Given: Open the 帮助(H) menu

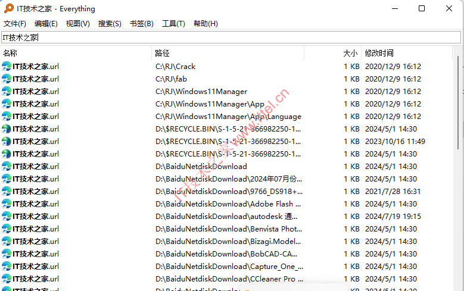Looking at the screenshot, I should [205, 24].
